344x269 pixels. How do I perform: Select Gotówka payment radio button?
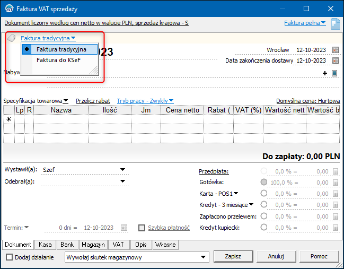[x=264, y=182]
